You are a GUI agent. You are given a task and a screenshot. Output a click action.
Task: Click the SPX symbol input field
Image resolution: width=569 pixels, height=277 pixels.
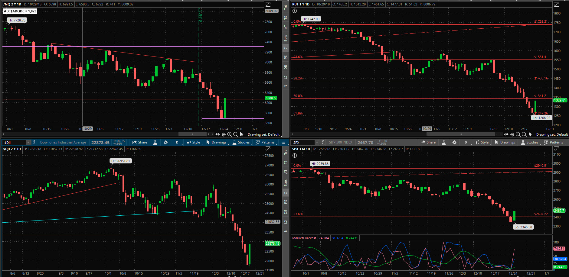(303, 142)
